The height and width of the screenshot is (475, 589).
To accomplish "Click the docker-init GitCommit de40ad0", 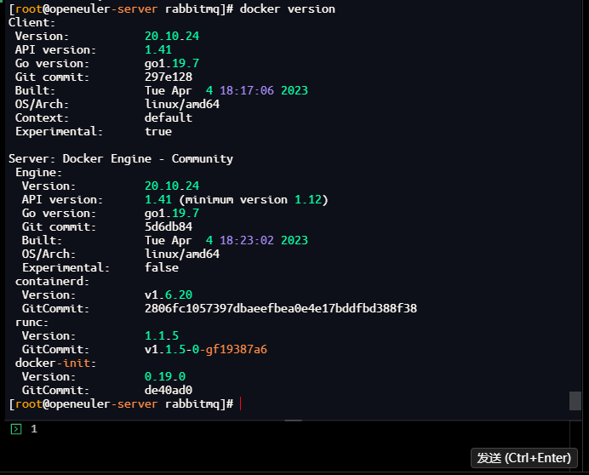I will pyautogui.click(x=169, y=391).
